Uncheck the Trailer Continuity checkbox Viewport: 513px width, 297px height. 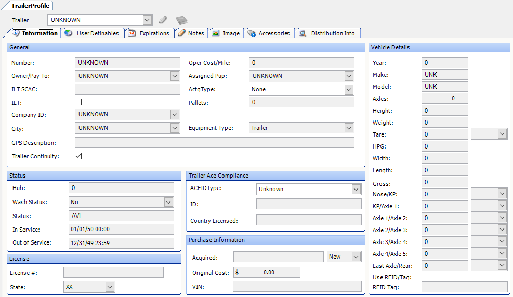click(78, 156)
